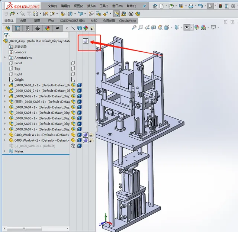
Task: Click the Rebuild traffic light icon
Action: [x=221, y=6]
